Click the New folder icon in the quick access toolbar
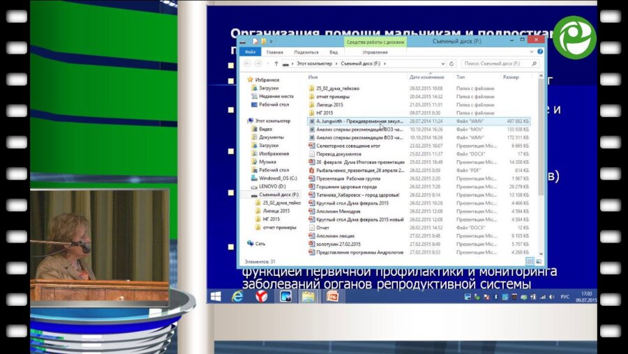This screenshot has height=354, width=628. pyautogui.click(x=263, y=41)
